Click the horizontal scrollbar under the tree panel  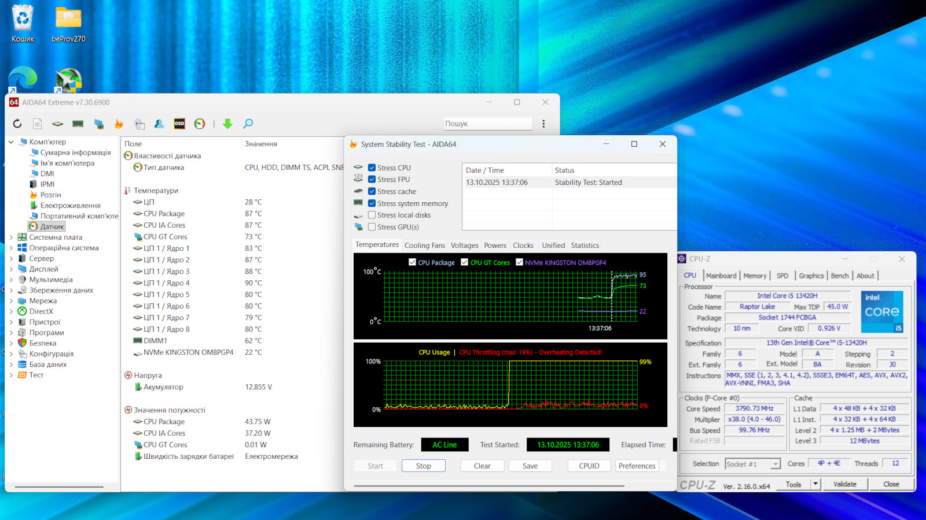[59, 487]
